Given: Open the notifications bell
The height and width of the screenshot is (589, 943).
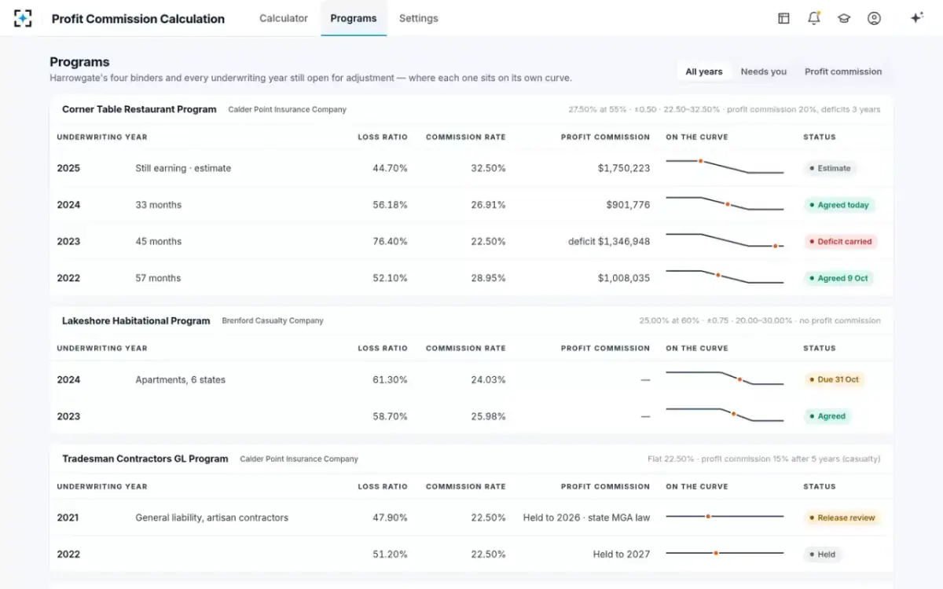Looking at the screenshot, I should pyautogui.click(x=813, y=18).
